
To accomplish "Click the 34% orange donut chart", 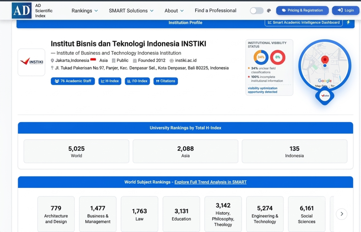I will [261, 57].
